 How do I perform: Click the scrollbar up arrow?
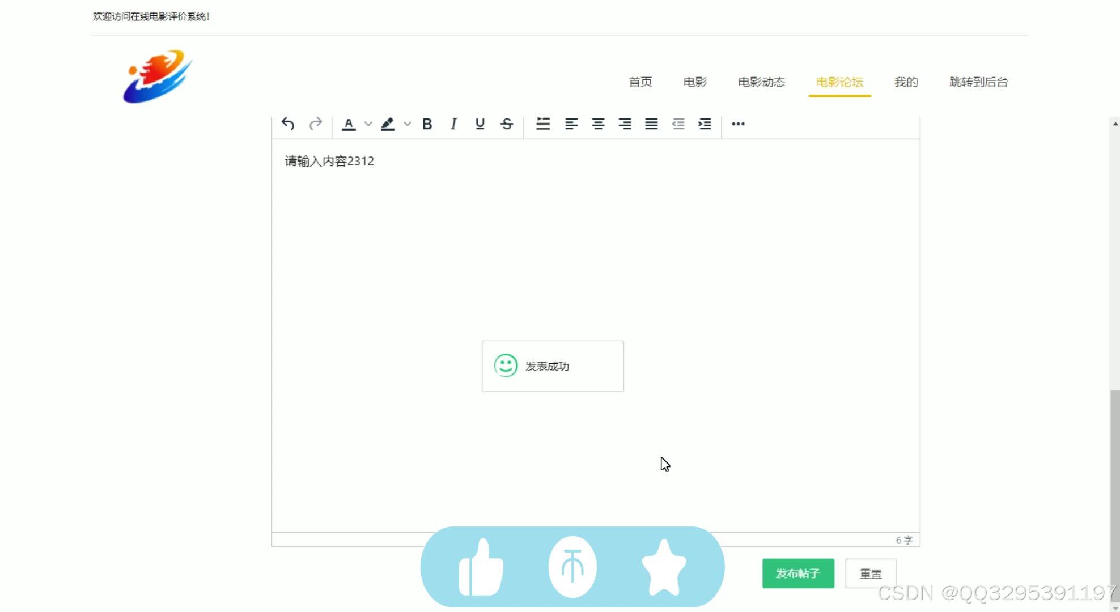point(1115,124)
